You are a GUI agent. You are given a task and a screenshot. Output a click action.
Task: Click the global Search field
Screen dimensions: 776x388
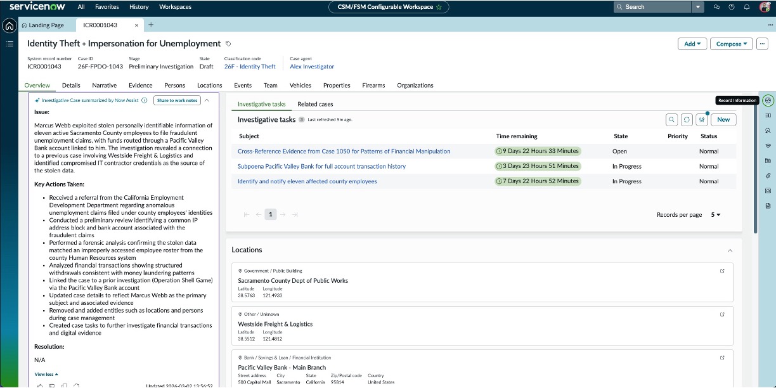[652, 7]
